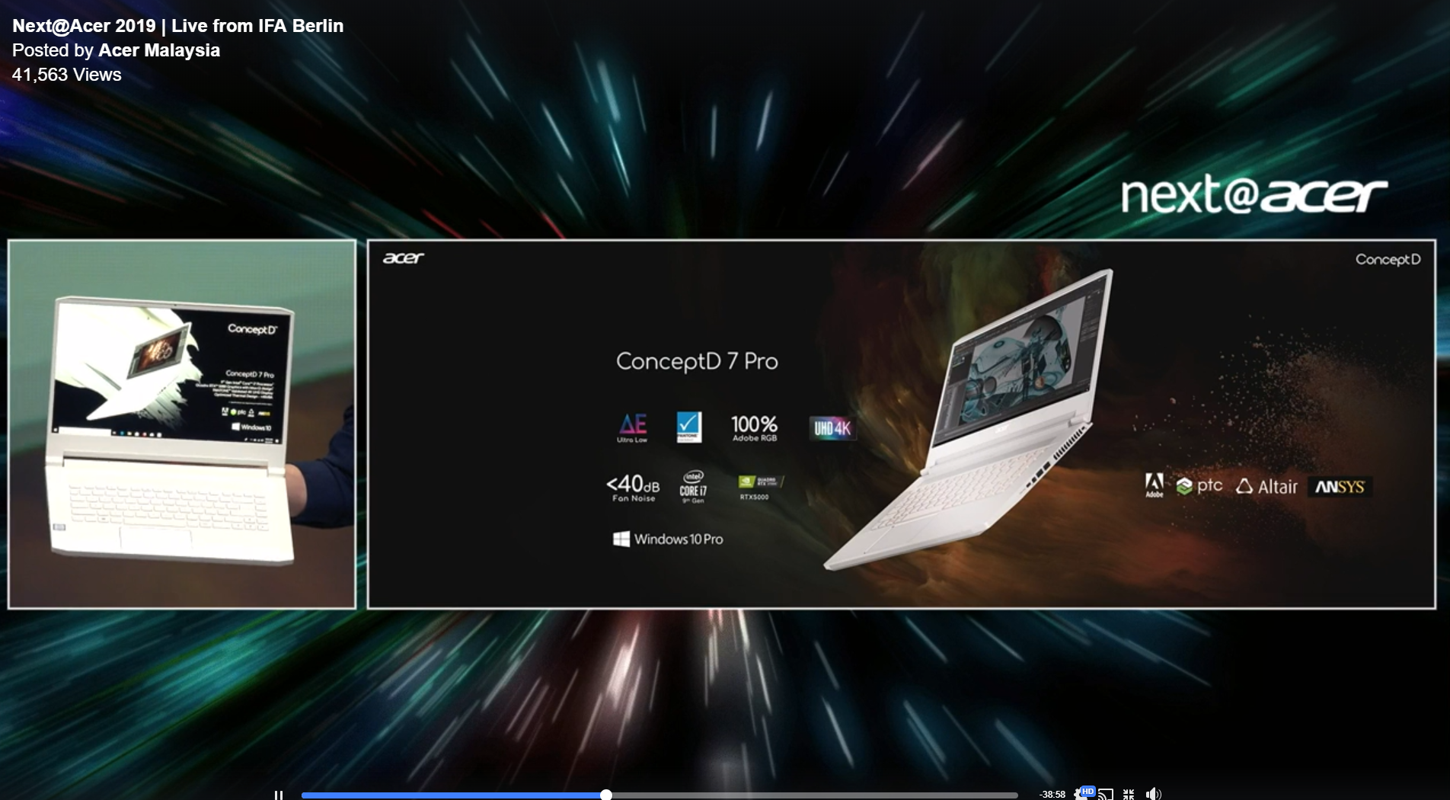Click the Adobe logo on slide
This screenshot has height=800, width=1450.
click(x=1155, y=485)
